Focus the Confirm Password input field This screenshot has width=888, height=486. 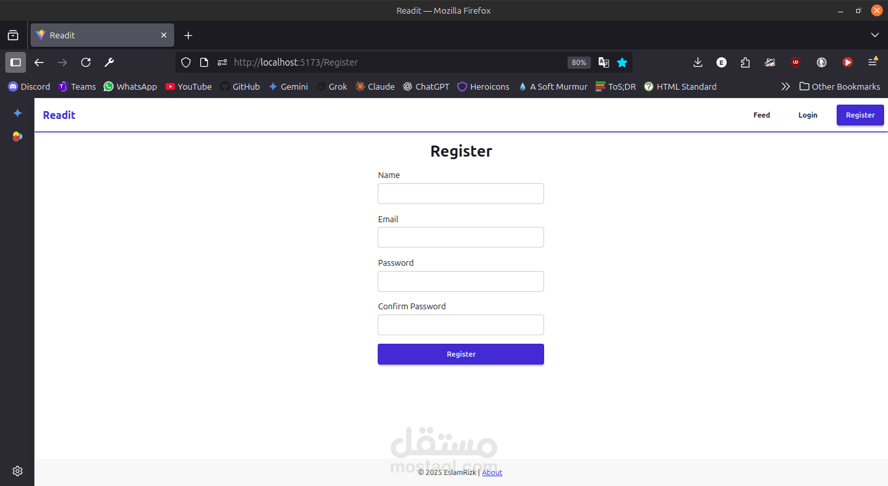click(x=461, y=325)
